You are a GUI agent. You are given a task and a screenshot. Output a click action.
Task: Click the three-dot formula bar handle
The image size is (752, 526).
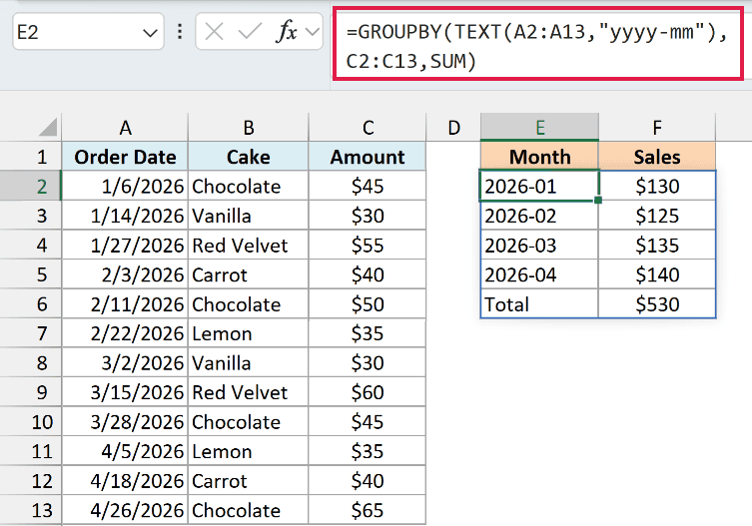point(180,32)
